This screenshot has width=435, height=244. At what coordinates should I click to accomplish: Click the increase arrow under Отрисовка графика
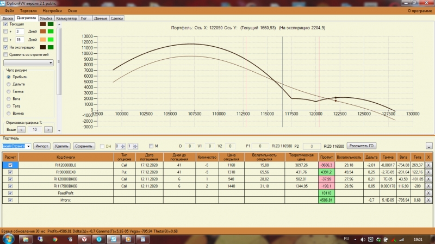point(48,130)
